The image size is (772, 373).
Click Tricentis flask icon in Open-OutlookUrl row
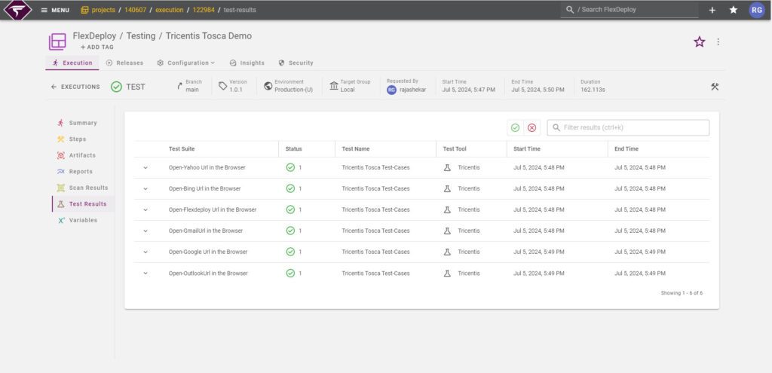pos(447,273)
